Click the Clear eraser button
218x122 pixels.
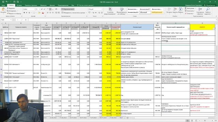pos(189,14)
